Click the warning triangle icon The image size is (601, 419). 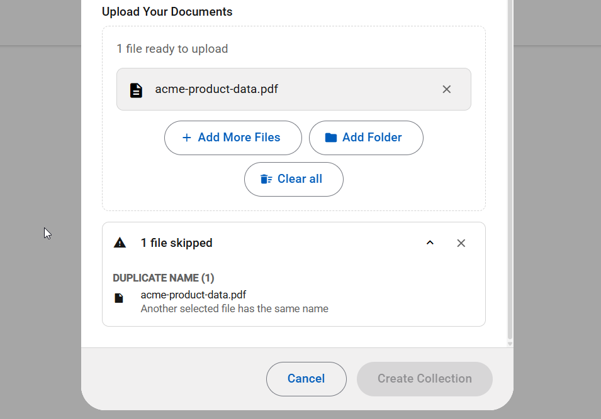point(120,242)
